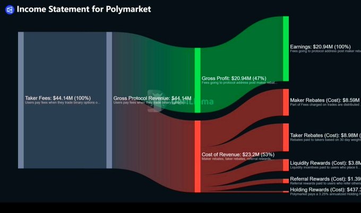Image resolution: width=361 pixels, height=213 pixels.
Task: Click the red Referral Rewards node bar
Action: point(286,181)
